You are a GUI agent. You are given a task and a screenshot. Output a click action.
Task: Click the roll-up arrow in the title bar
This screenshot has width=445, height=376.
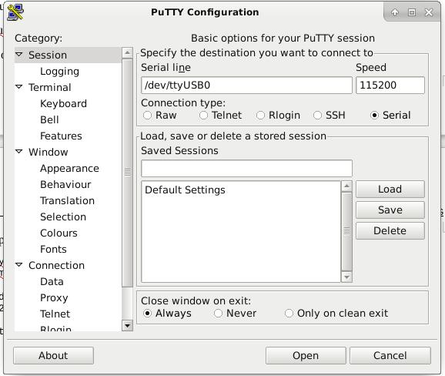[x=395, y=12]
